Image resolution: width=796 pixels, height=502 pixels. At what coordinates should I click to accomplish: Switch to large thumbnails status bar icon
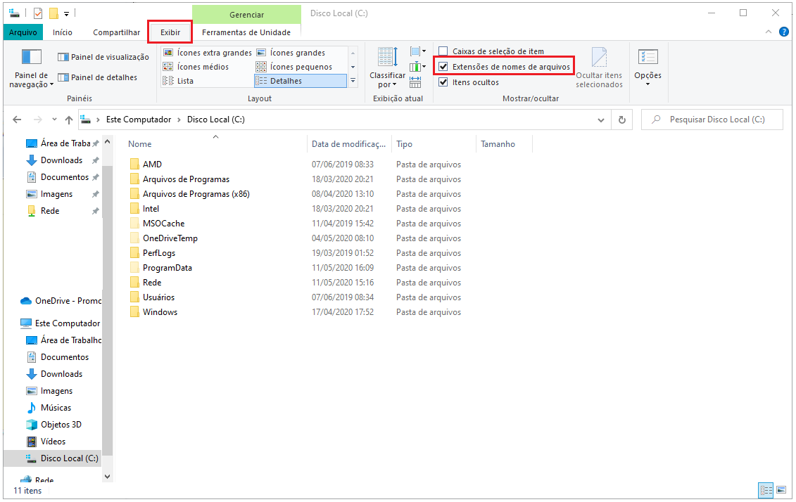781,490
